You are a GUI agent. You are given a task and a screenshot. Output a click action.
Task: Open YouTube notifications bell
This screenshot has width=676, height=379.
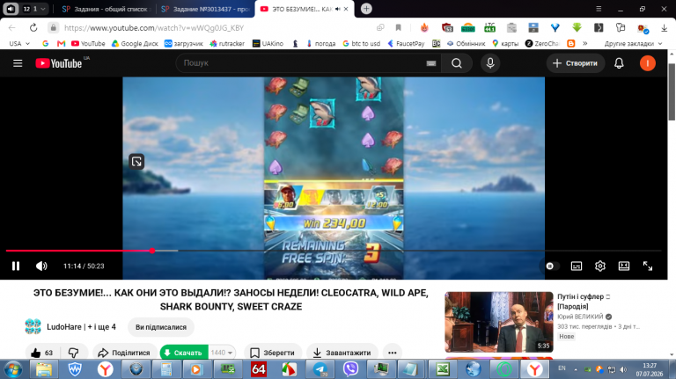click(x=619, y=63)
